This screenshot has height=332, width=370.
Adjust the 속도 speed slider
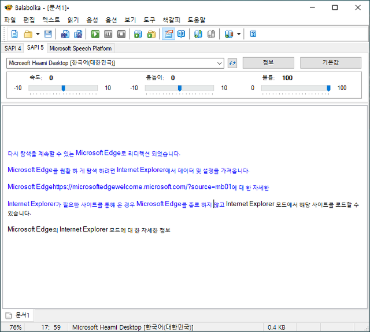pyautogui.click(x=63, y=88)
